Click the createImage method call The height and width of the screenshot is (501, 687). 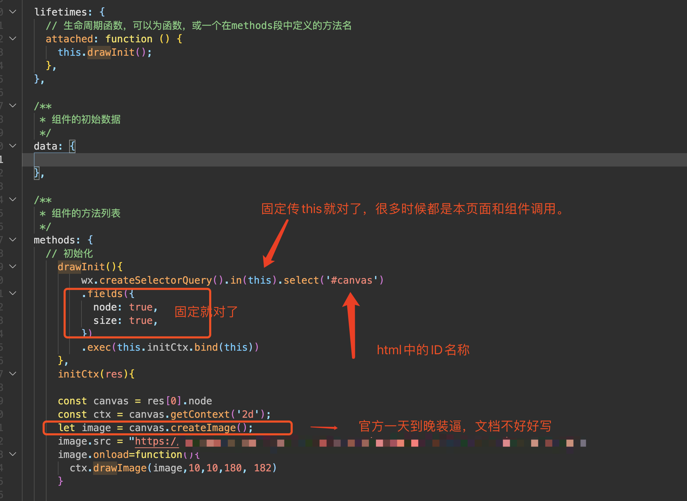tap(203, 428)
